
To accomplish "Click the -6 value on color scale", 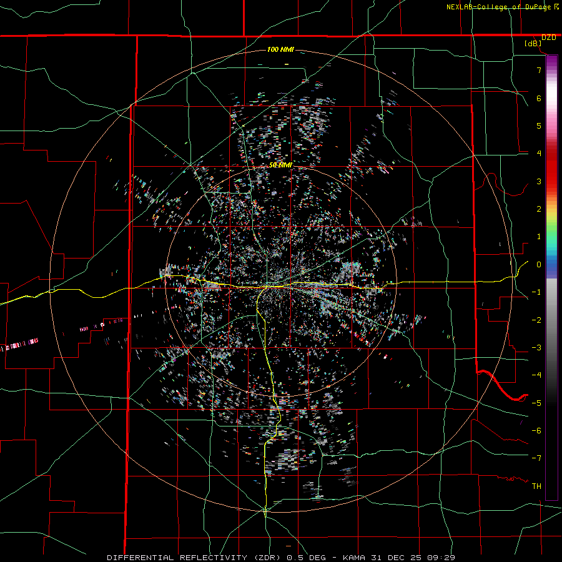I will coord(536,431).
